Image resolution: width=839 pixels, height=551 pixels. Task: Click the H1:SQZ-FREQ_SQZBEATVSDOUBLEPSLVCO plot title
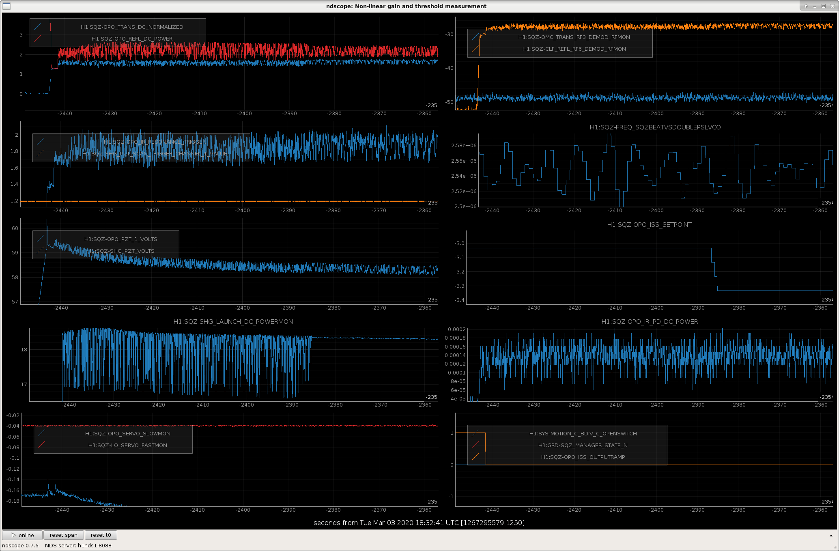click(x=655, y=127)
